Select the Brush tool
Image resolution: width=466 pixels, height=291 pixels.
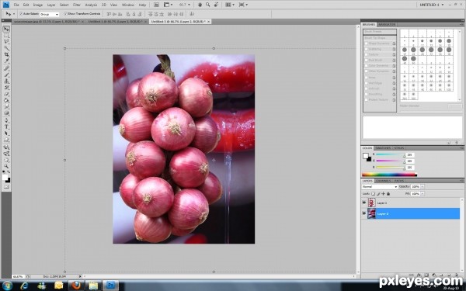tap(6, 74)
